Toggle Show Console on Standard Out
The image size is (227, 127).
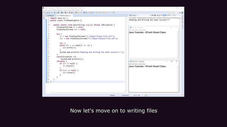[x=164, y=15]
